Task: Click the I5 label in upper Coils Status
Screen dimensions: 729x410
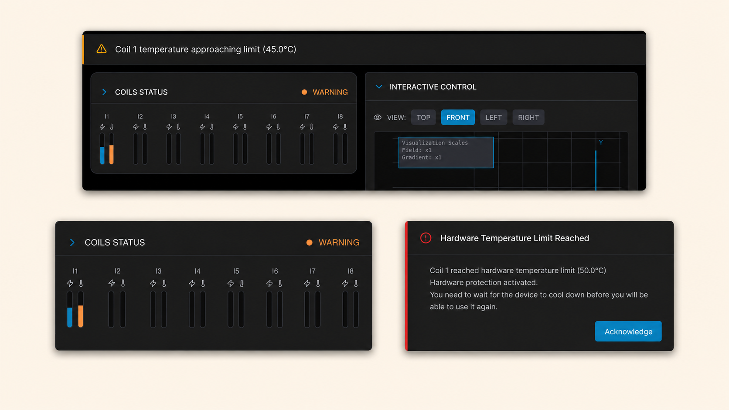Action: click(x=240, y=116)
